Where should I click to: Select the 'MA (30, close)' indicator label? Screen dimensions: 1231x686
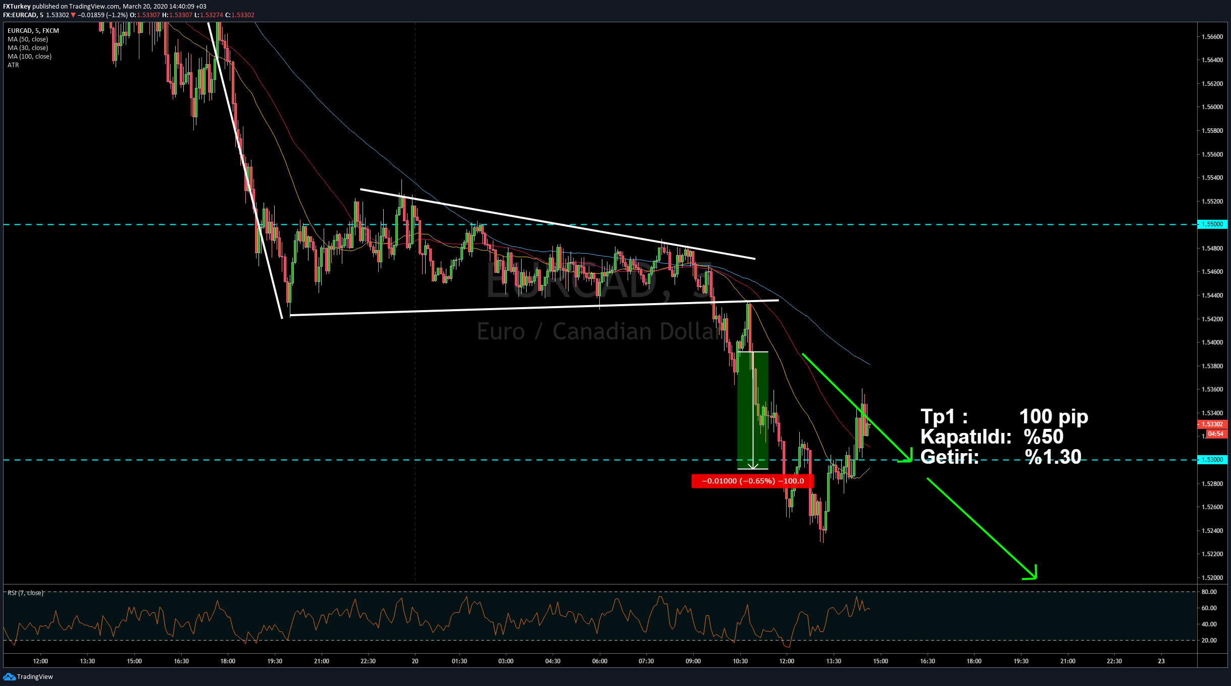coord(28,48)
